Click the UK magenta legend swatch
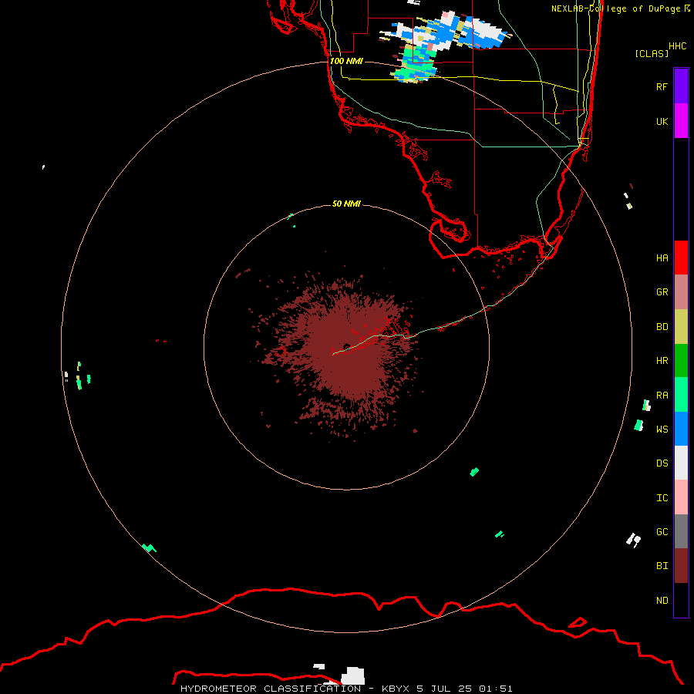This screenshot has height=694, width=694. click(x=681, y=121)
